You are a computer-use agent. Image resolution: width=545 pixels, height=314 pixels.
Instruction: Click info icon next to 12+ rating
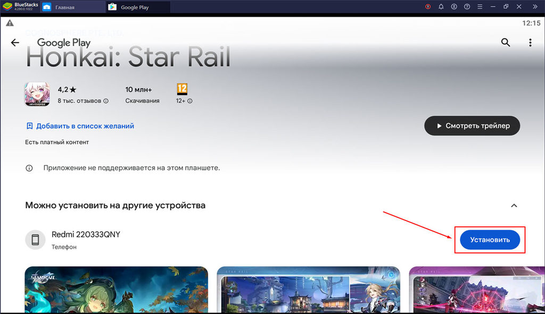tap(190, 101)
